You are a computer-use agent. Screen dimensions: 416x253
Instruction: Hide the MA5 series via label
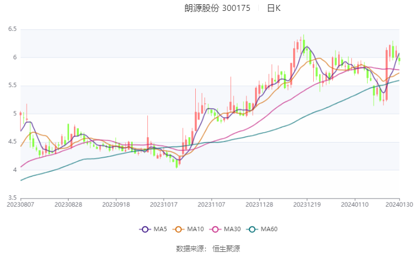point(160,229)
